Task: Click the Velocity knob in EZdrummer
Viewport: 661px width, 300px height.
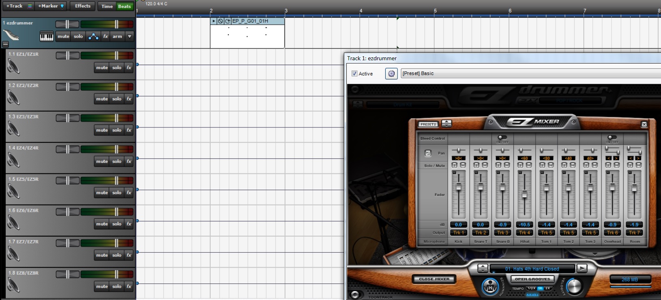Action: [574, 286]
